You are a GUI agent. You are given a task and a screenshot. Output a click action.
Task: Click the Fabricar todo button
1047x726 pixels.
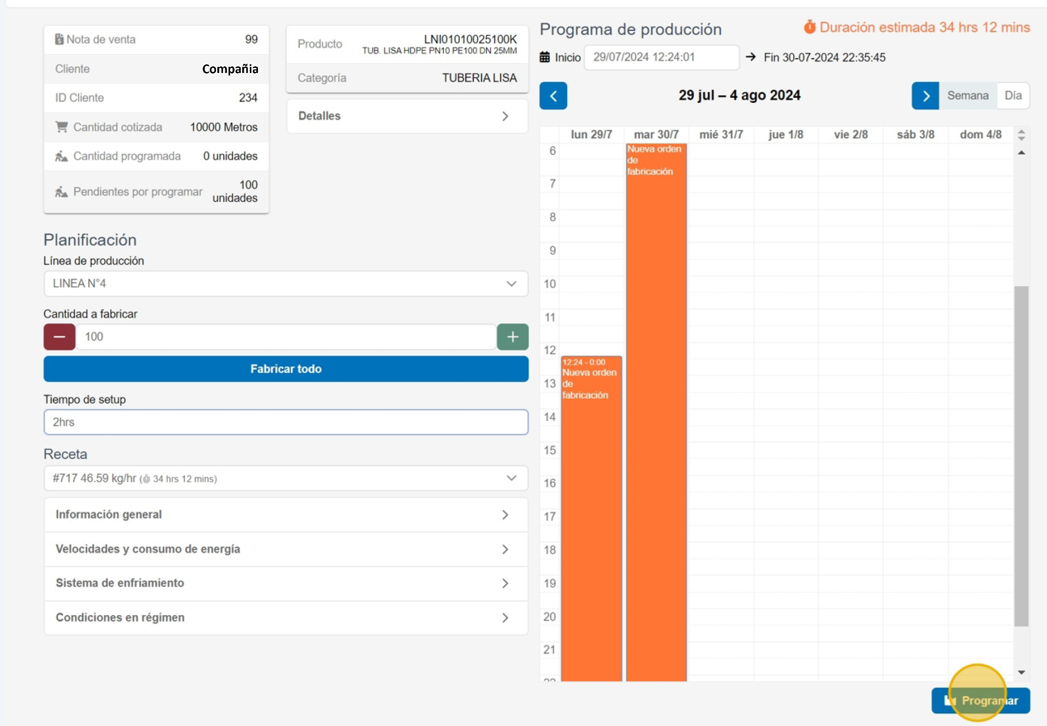286,369
